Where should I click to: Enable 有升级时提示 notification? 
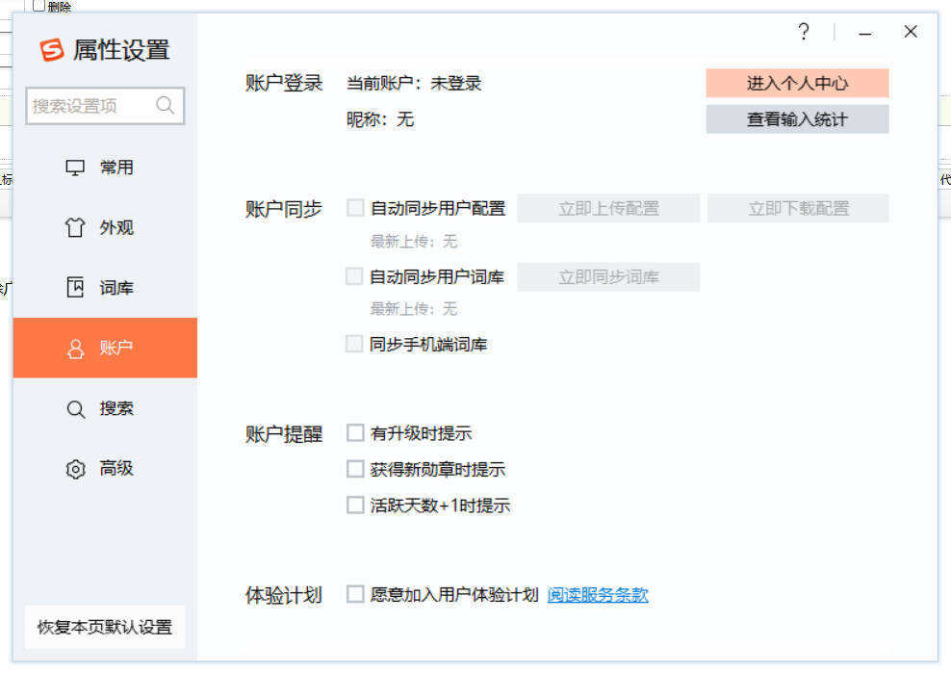click(354, 432)
